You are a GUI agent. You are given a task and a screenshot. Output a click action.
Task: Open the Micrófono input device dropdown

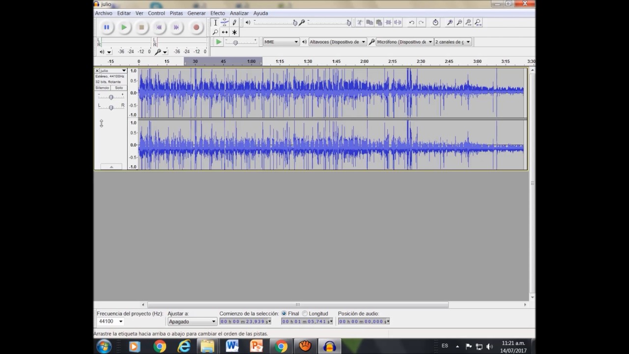(404, 42)
